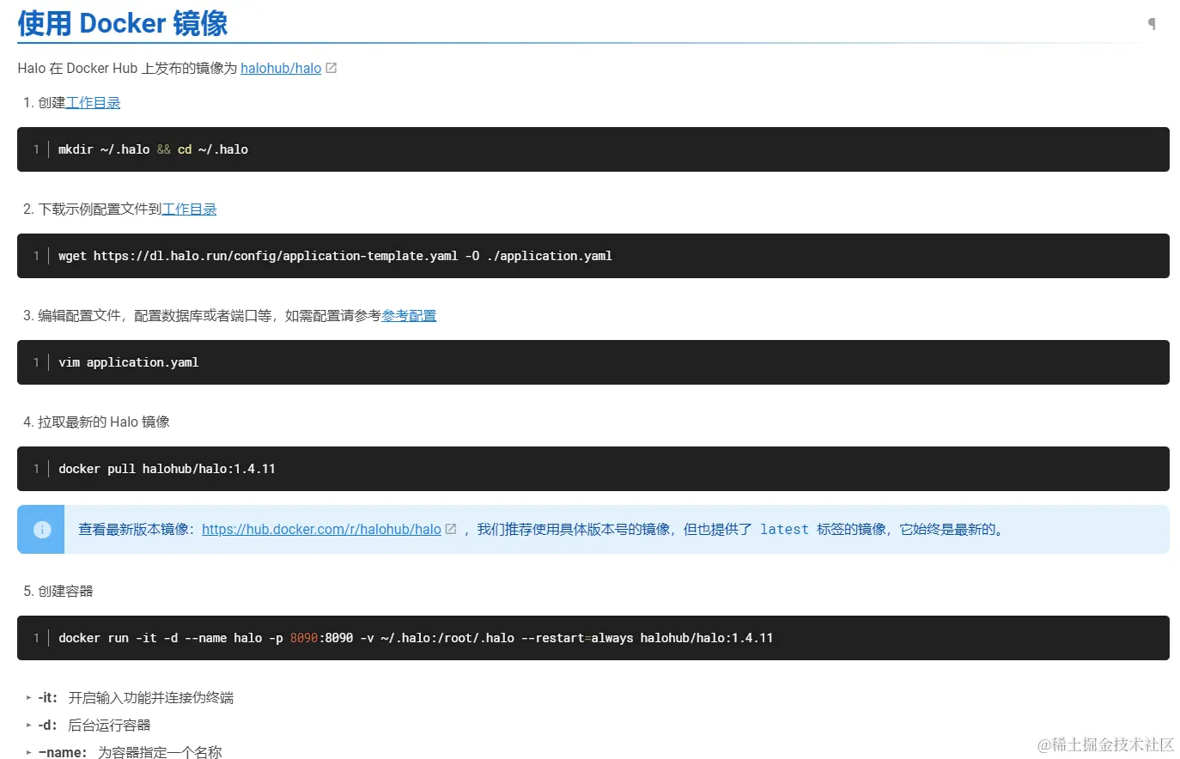The height and width of the screenshot is (759, 1180).
Task: Open the halohub/halo Docker Hub link
Action: [281, 68]
